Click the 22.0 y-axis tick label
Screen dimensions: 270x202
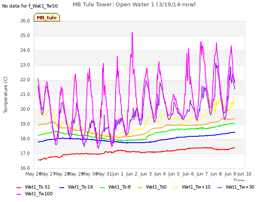tap(25, 80)
